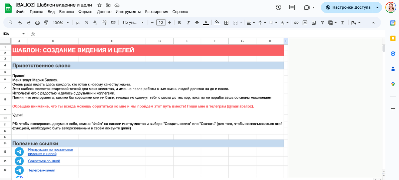Increase font size with plus
Screen dimensions: 399x180
coord(170,23)
